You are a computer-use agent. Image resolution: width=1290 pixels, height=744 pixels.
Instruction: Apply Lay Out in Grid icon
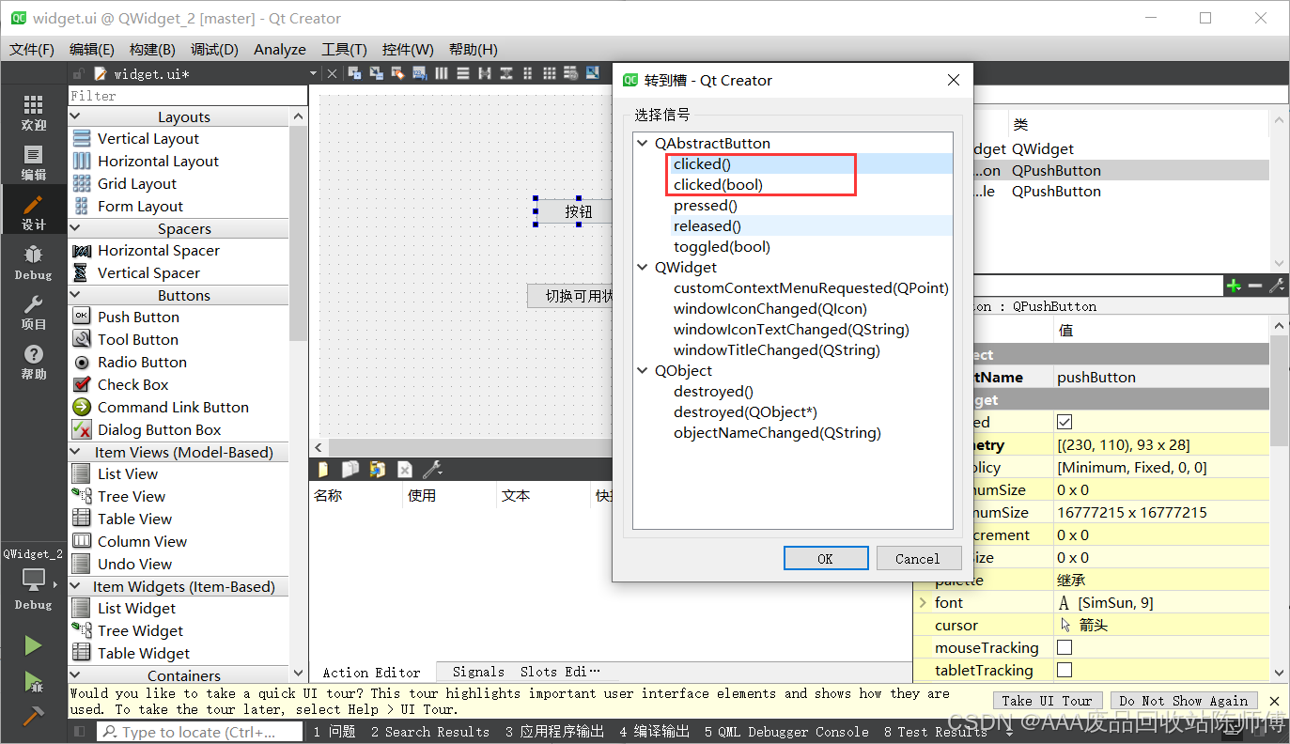(549, 73)
